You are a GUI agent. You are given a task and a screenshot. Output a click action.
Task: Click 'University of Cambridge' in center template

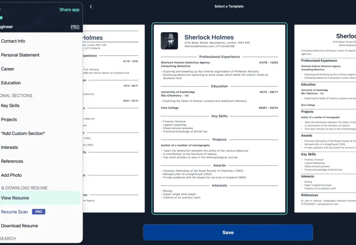178,92
